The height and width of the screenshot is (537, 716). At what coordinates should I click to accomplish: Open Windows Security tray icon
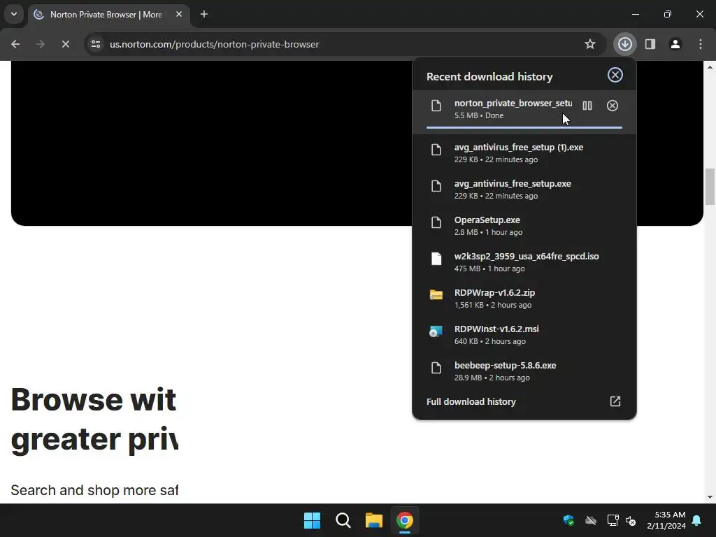[568, 520]
